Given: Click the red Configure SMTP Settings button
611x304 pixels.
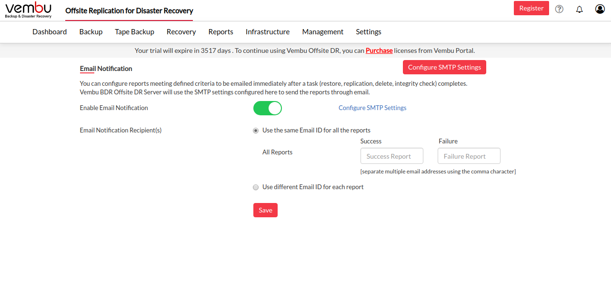Looking at the screenshot, I should pyautogui.click(x=444, y=67).
